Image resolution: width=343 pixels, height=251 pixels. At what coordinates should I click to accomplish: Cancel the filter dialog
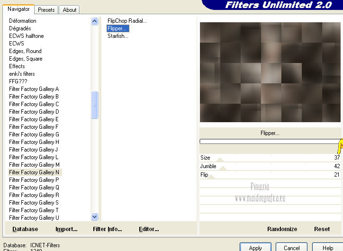coord(291,247)
